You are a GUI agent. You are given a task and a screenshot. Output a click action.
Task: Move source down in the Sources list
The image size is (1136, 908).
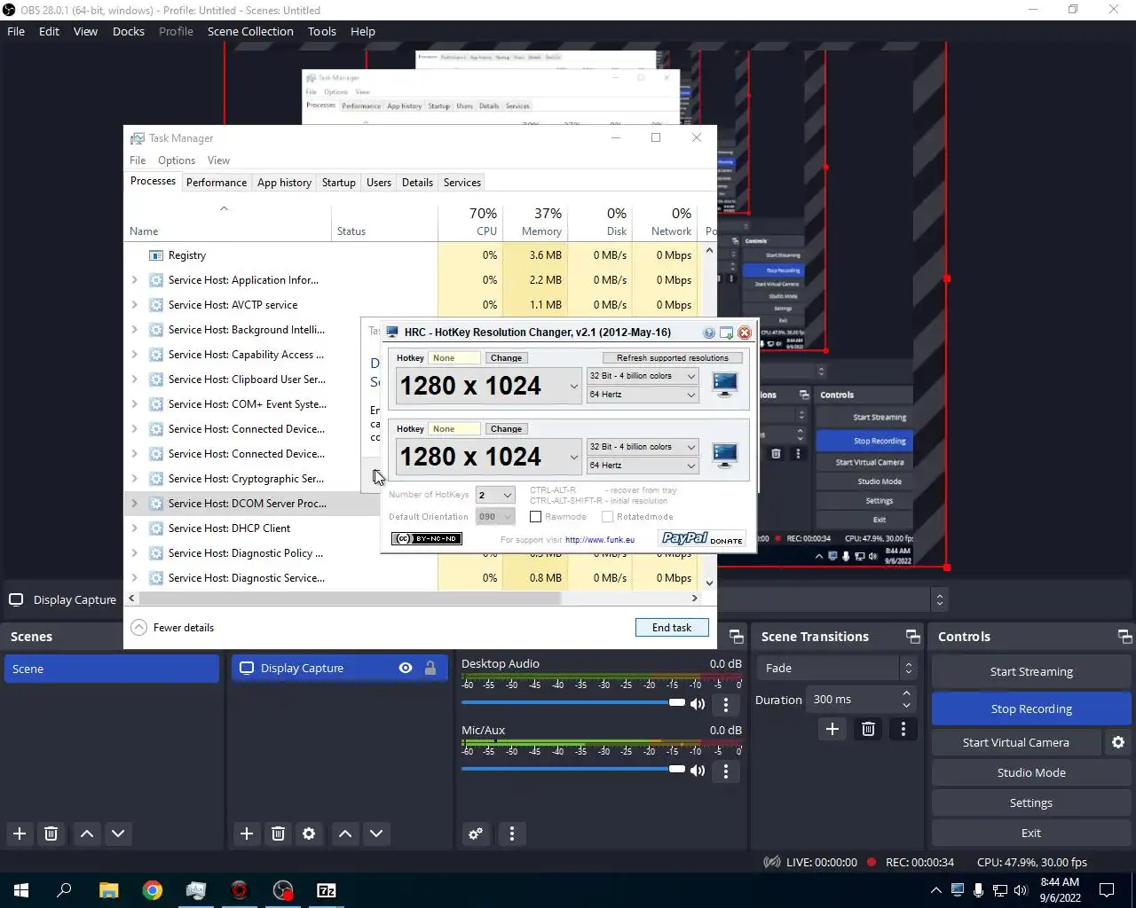(x=376, y=834)
